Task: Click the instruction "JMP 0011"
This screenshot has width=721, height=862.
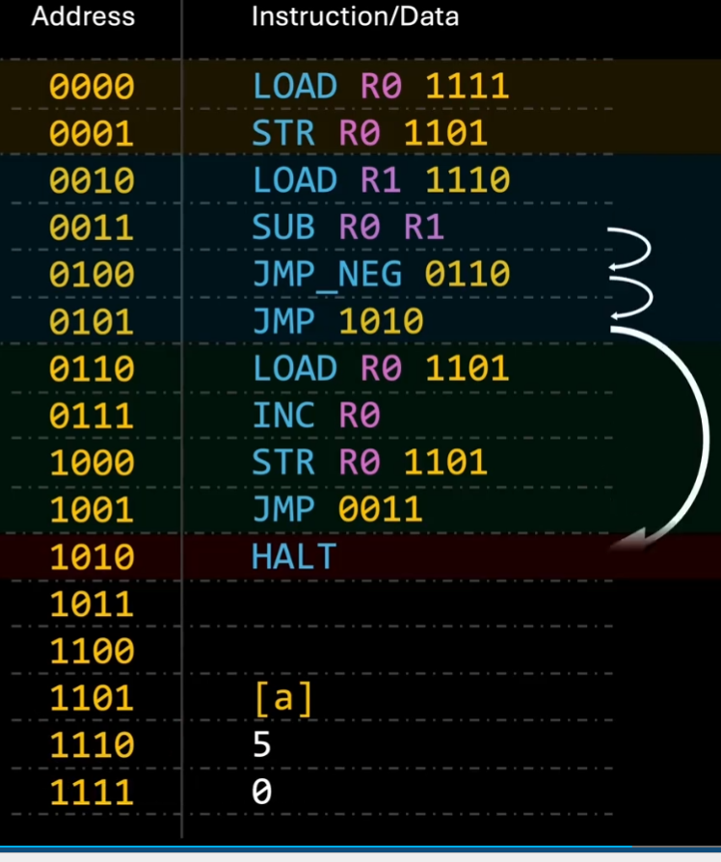Action: click(x=337, y=510)
